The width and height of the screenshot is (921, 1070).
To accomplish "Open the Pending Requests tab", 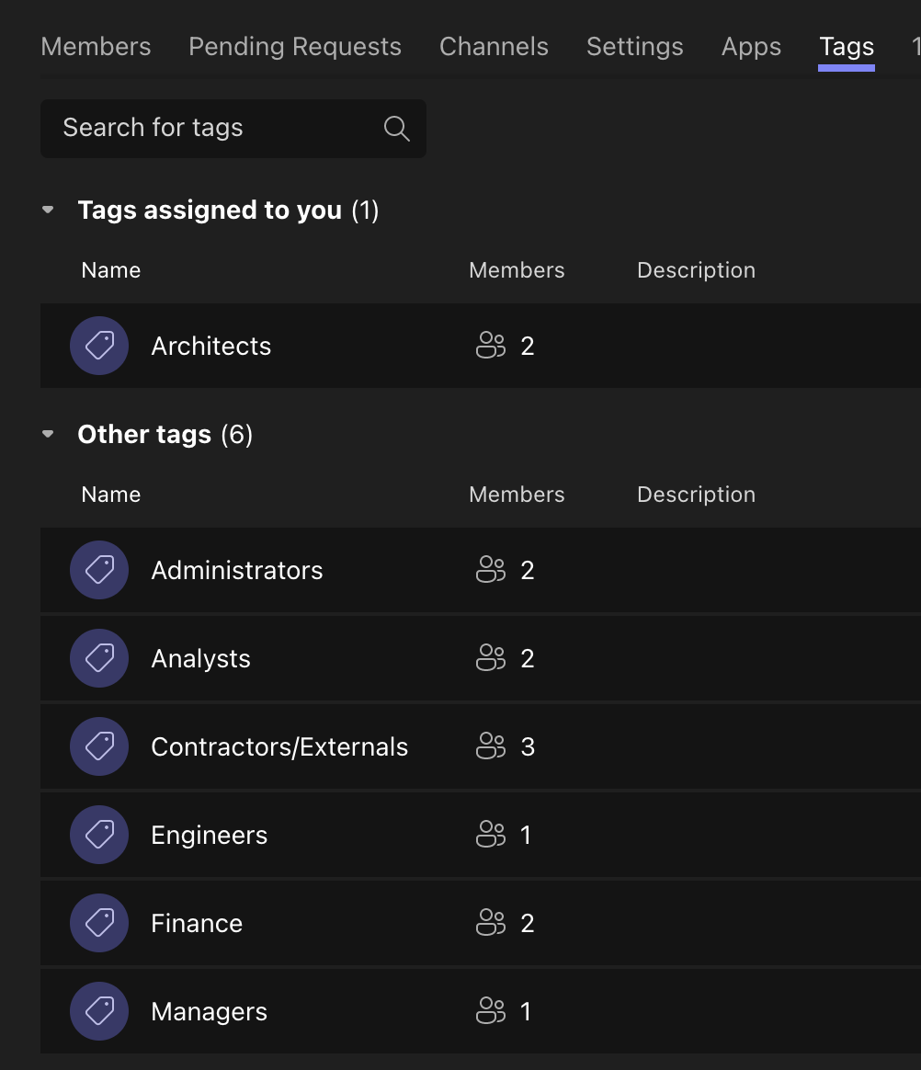I will pos(295,47).
